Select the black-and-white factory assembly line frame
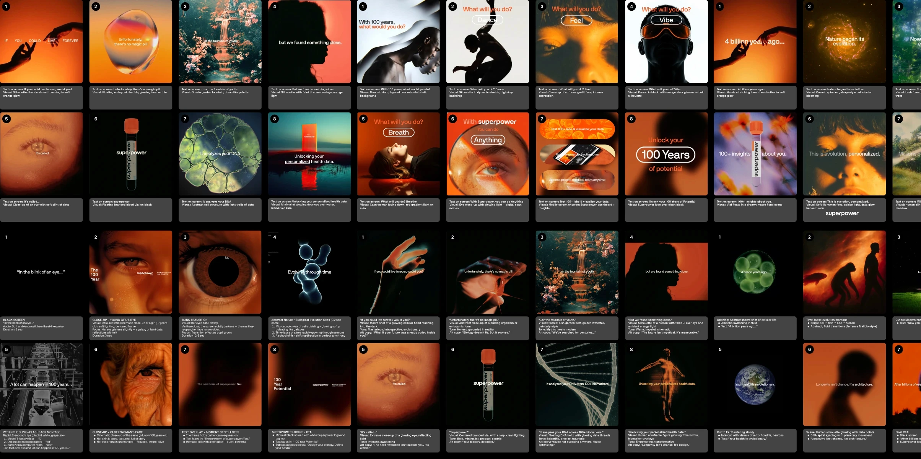 coord(41,384)
